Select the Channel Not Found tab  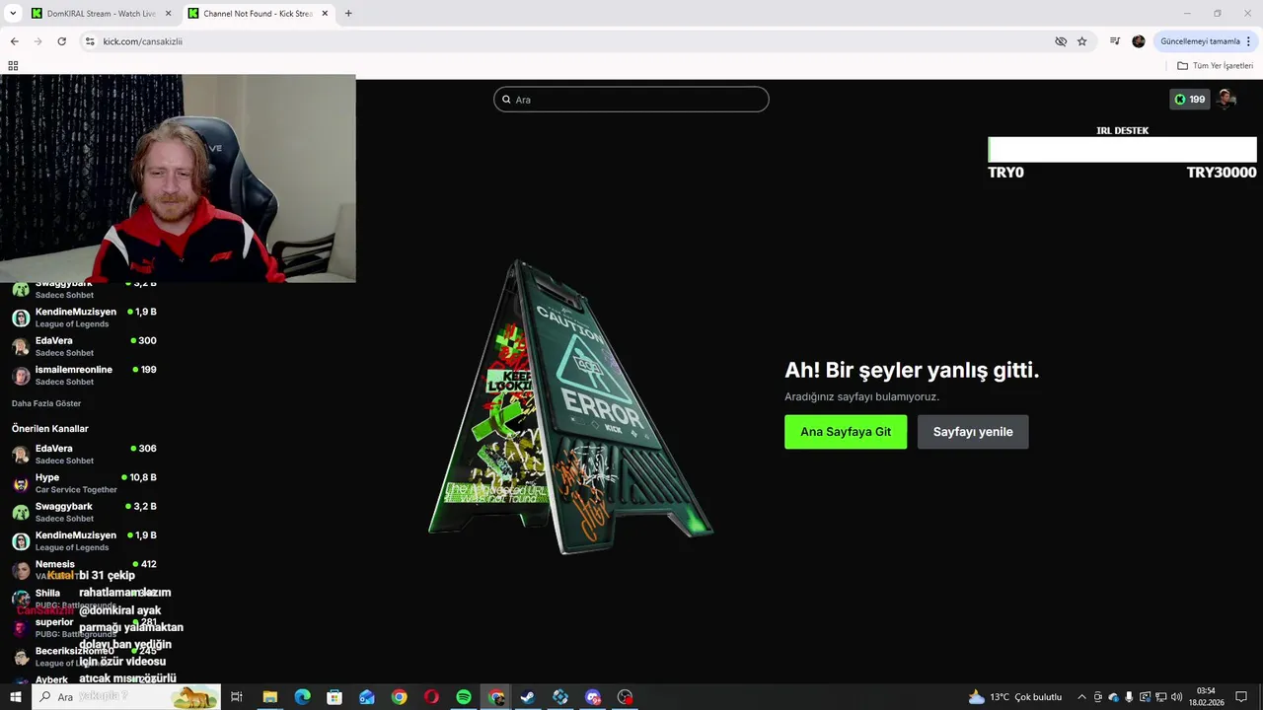[259, 14]
